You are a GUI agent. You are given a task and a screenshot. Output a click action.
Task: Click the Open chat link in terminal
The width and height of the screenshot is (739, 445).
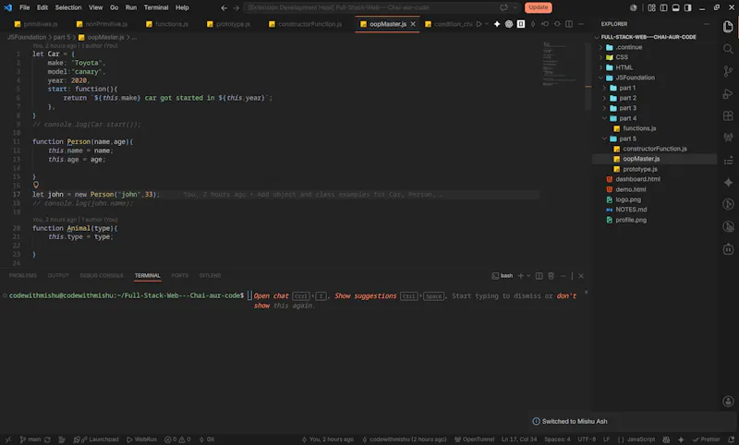pyautogui.click(x=271, y=296)
